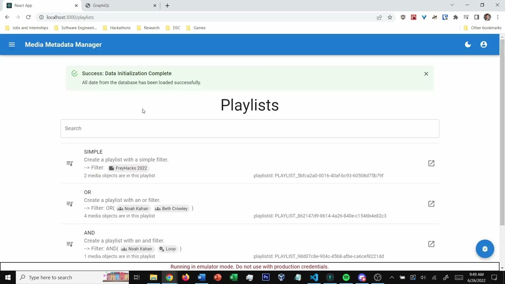Select the playlistId text of OR playlist
Screen dimensions: 505x284
pos(320,216)
